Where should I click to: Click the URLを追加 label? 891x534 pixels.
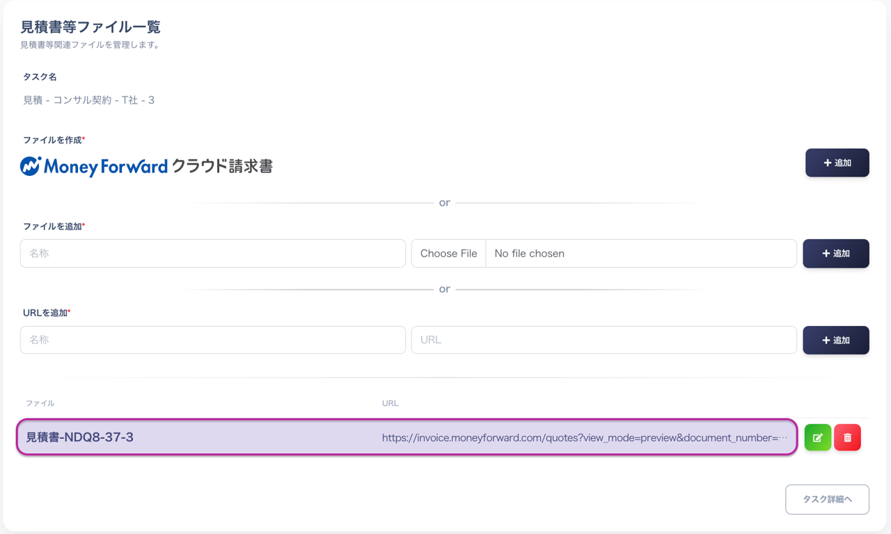tap(45, 313)
